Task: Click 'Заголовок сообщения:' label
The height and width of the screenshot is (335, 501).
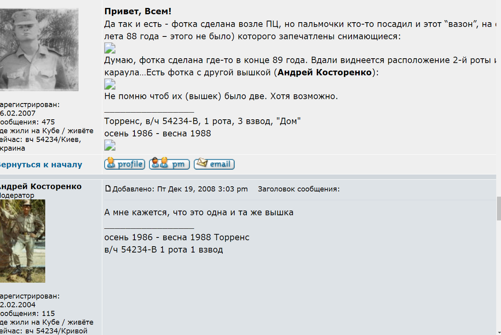Action: (299, 189)
